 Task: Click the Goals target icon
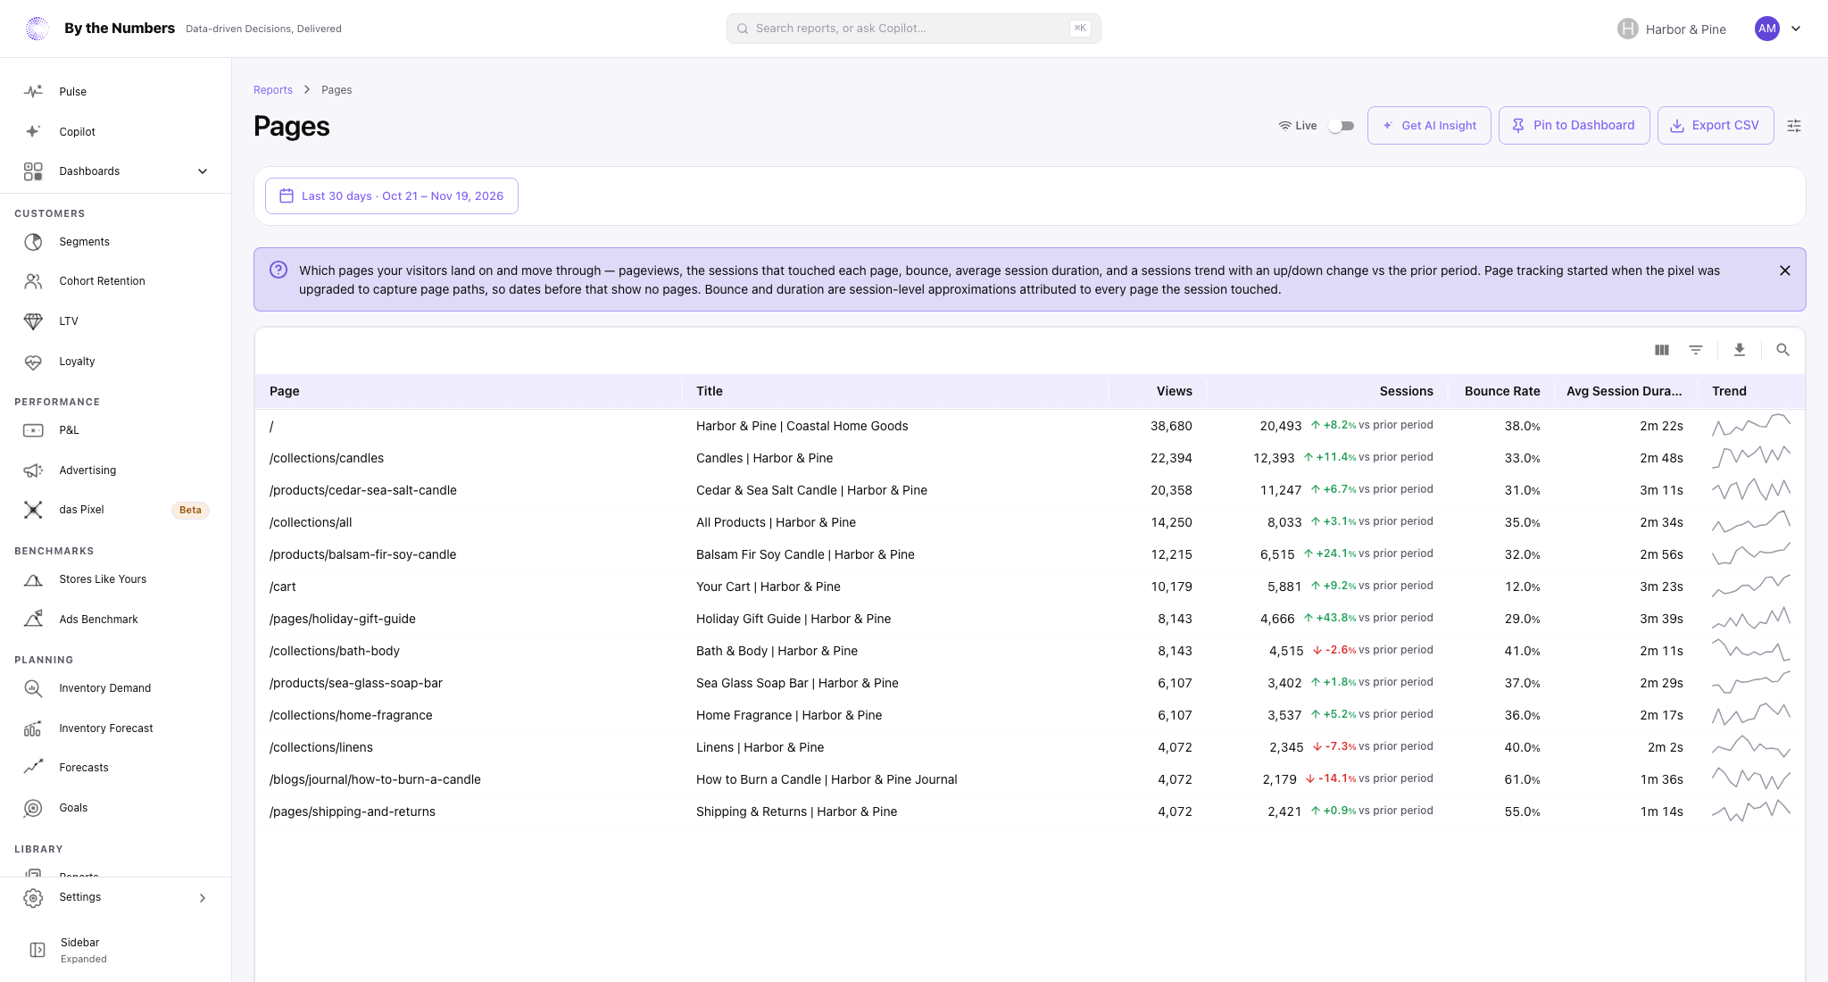point(33,808)
